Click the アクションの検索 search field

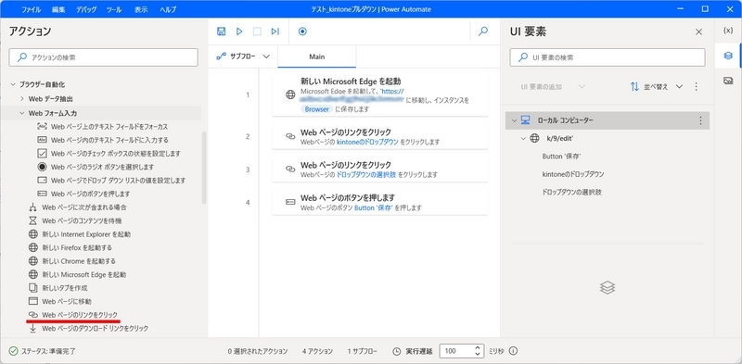pos(103,57)
